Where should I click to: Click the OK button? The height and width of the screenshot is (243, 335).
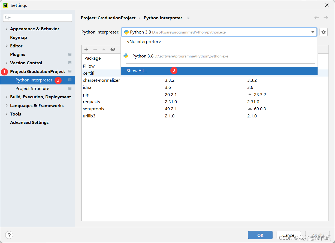click(260, 235)
